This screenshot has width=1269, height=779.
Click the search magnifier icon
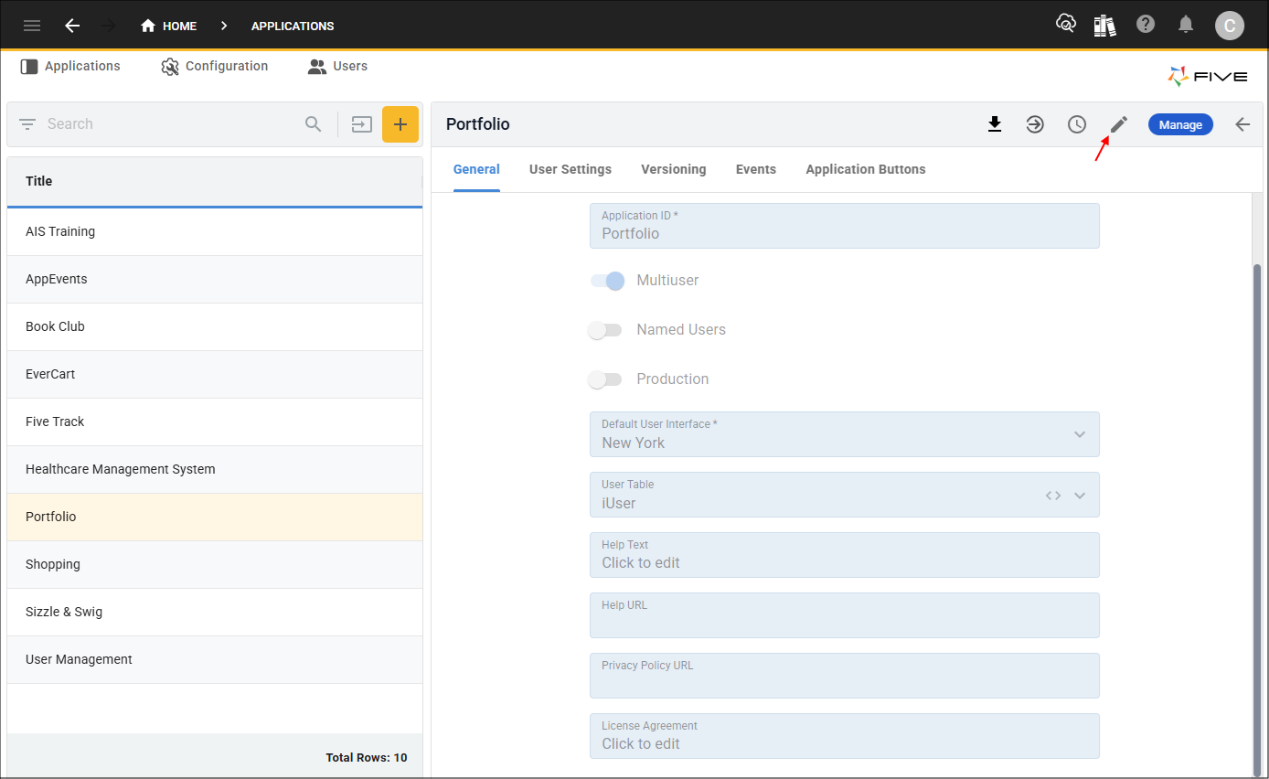(x=314, y=124)
